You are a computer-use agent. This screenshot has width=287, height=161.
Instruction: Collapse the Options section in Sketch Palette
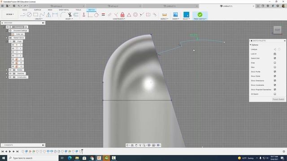pyautogui.click(x=251, y=45)
